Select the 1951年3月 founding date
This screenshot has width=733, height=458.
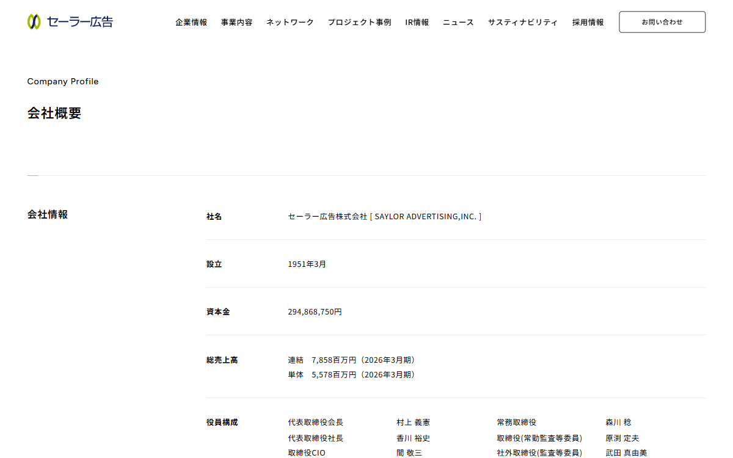coord(307,264)
